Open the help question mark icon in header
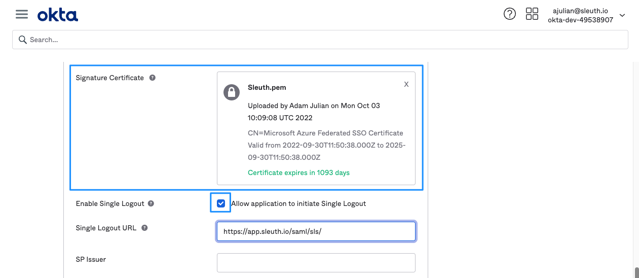 pos(509,14)
